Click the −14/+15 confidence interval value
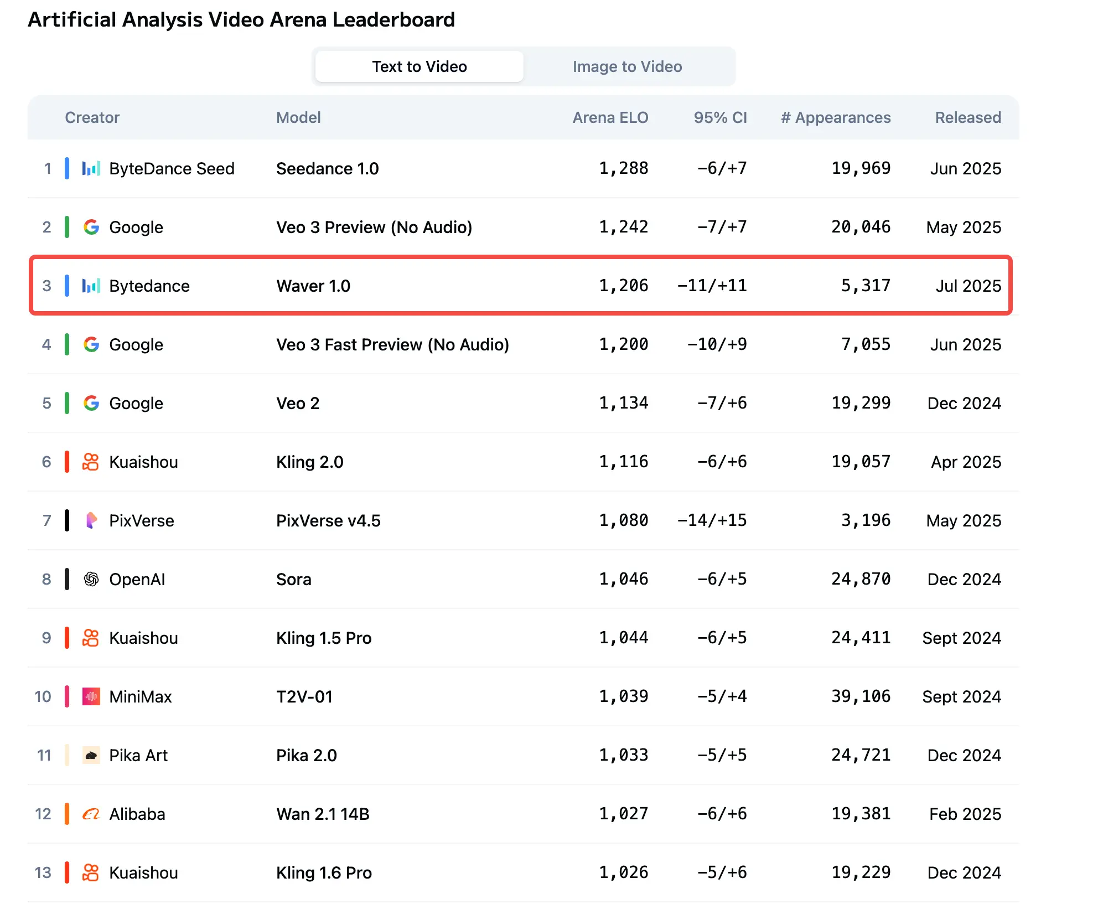The width and height of the screenshot is (1098, 909). pyautogui.click(x=712, y=520)
